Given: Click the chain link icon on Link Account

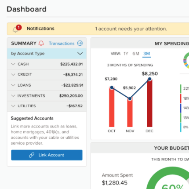Looking at the screenshot, I should [32, 155].
